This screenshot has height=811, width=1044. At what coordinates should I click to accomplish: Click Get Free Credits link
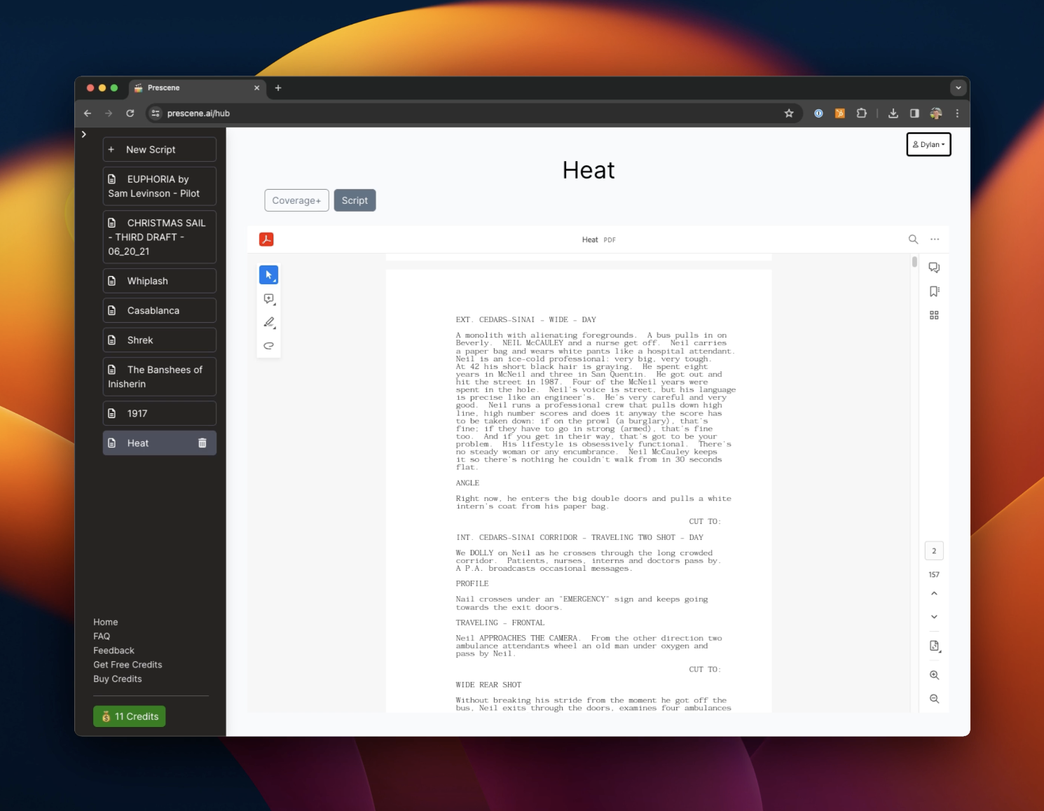(x=128, y=665)
